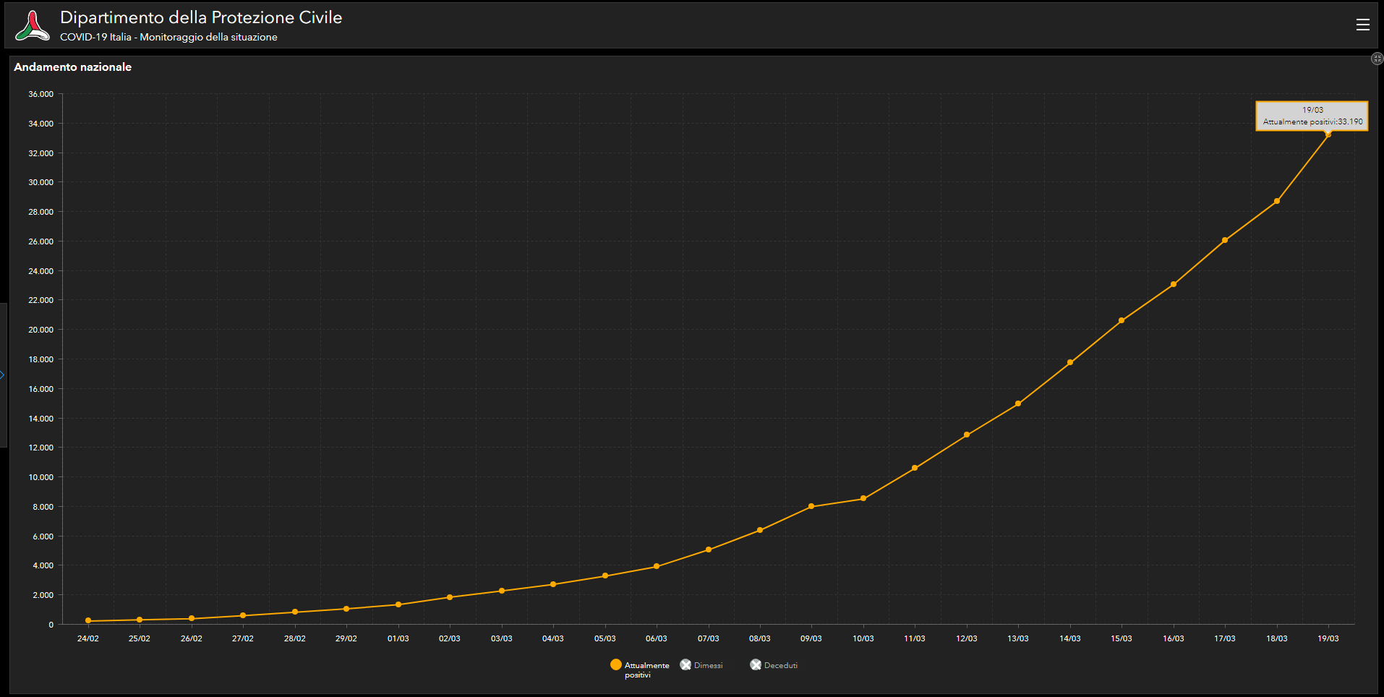
Task: Select the 17/03 data point on curve
Action: (1225, 240)
